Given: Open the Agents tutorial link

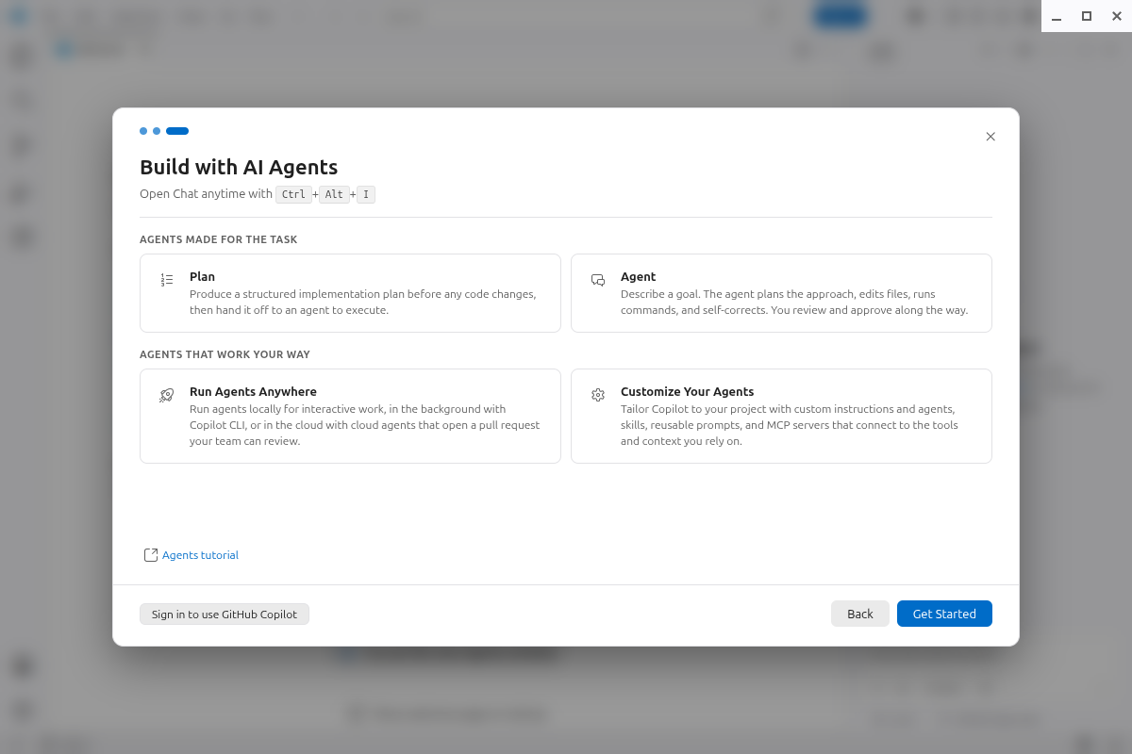Looking at the screenshot, I should (200, 555).
